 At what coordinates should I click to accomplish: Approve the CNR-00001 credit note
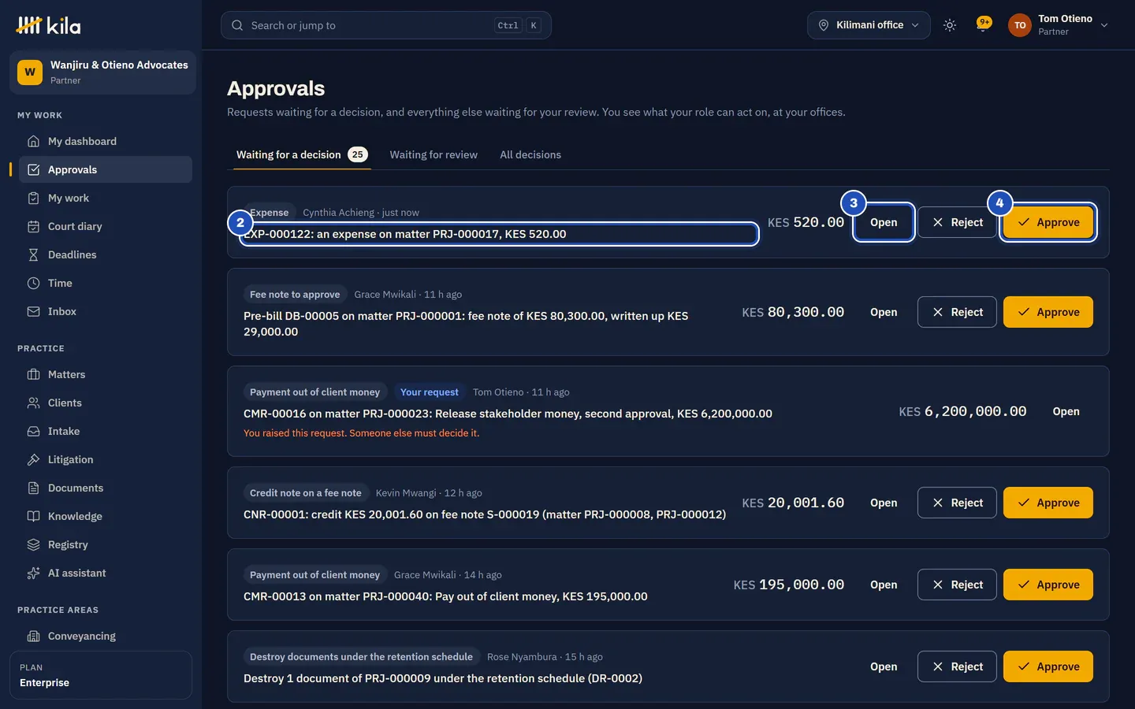coord(1048,503)
